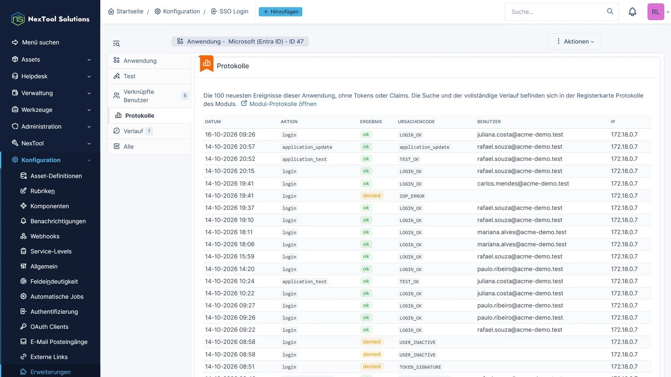Expand the Administration menu
This screenshot has width=671, height=377.
[x=51, y=127]
